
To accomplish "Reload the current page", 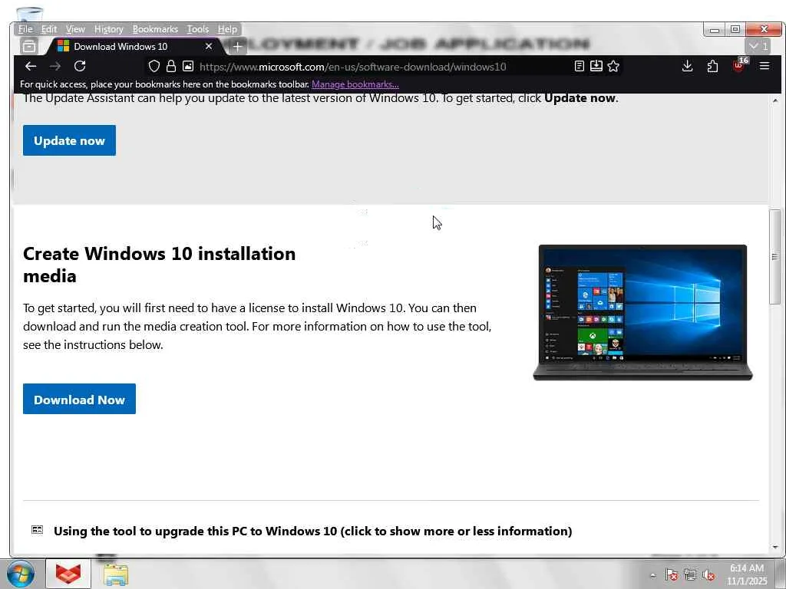I will tap(80, 66).
